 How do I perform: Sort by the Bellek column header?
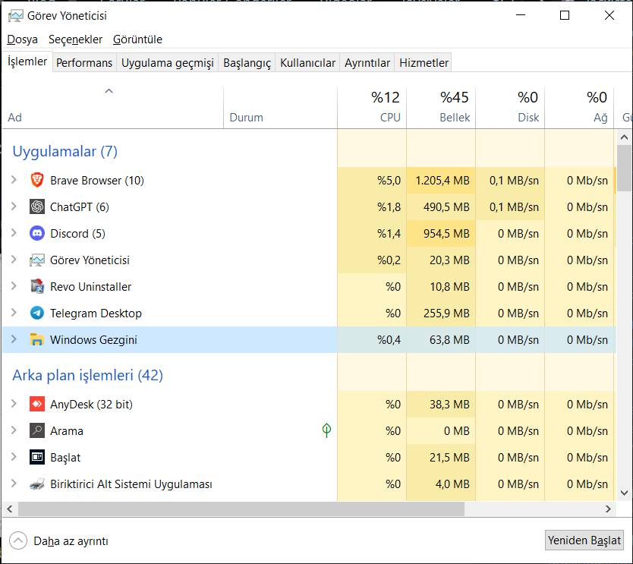pyautogui.click(x=441, y=108)
